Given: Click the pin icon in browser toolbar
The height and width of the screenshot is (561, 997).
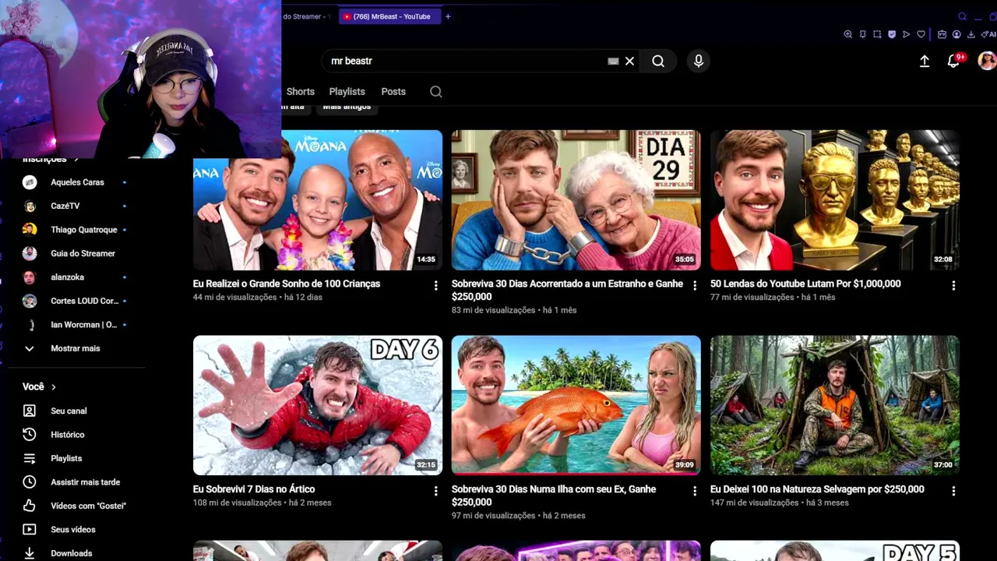Looking at the screenshot, I should [863, 34].
